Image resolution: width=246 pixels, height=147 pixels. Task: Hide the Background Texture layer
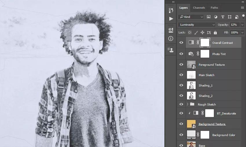click(x=181, y=124)
